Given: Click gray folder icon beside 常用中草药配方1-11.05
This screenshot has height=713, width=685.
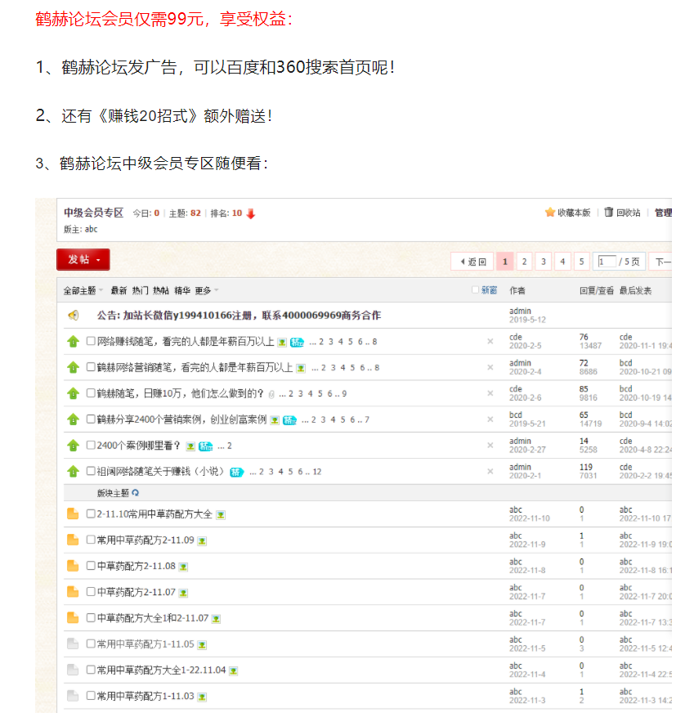Looking at the screenshot, I should 73,644.
